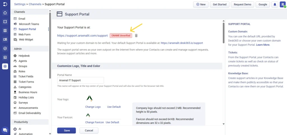
Task: Click the Microsoft Teams icon
Action: click(x=15, y=24)
